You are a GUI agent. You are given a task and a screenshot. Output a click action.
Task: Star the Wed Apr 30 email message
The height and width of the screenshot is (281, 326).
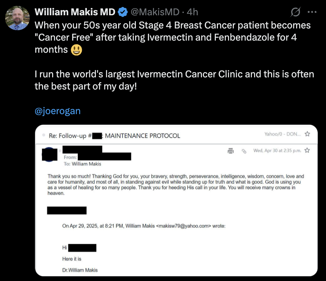(307, 151)
